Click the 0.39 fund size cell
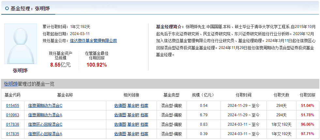 pyautogui.click(x=204, y=134)
